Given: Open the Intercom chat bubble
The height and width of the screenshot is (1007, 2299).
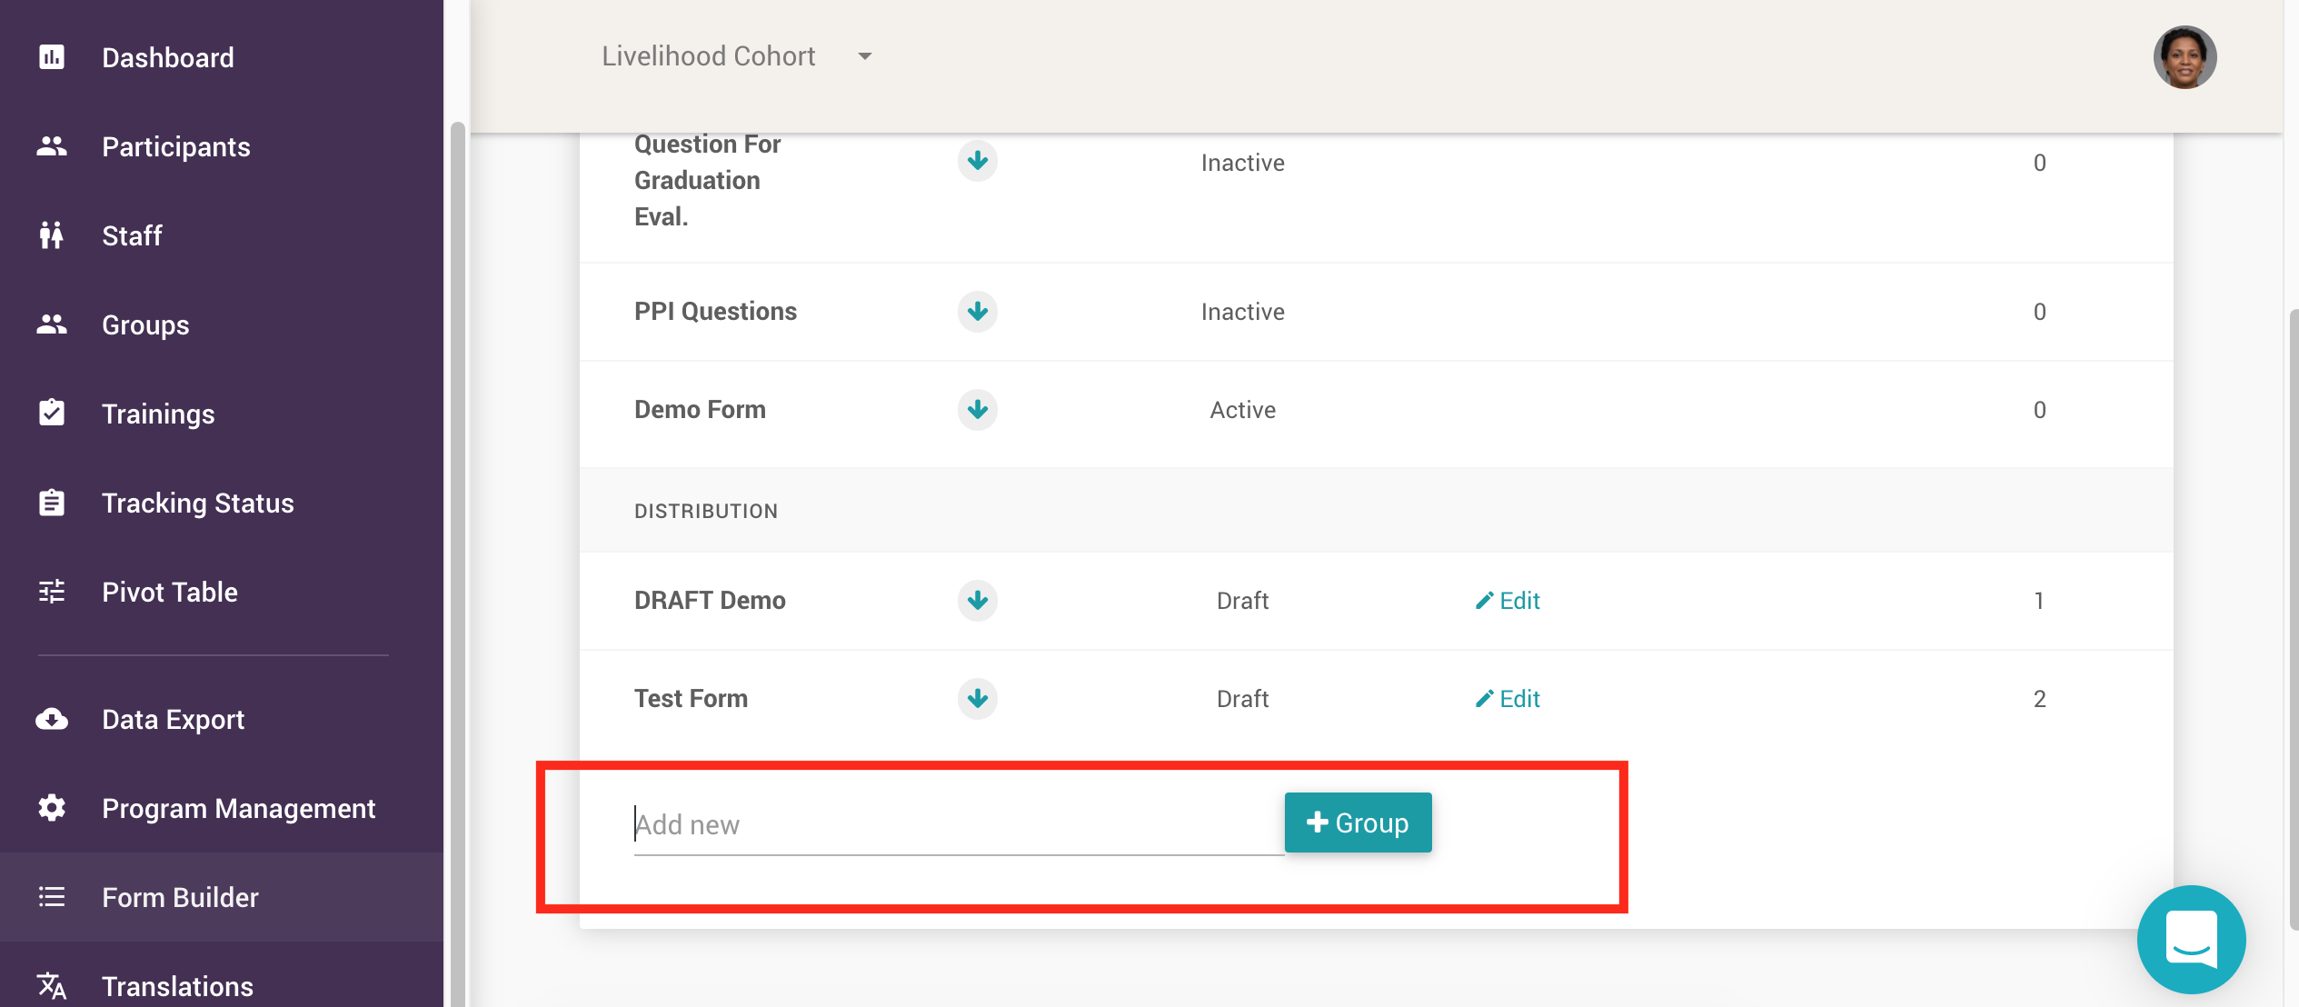Looking at the screenshot, I should click(x=2191, y=940).
